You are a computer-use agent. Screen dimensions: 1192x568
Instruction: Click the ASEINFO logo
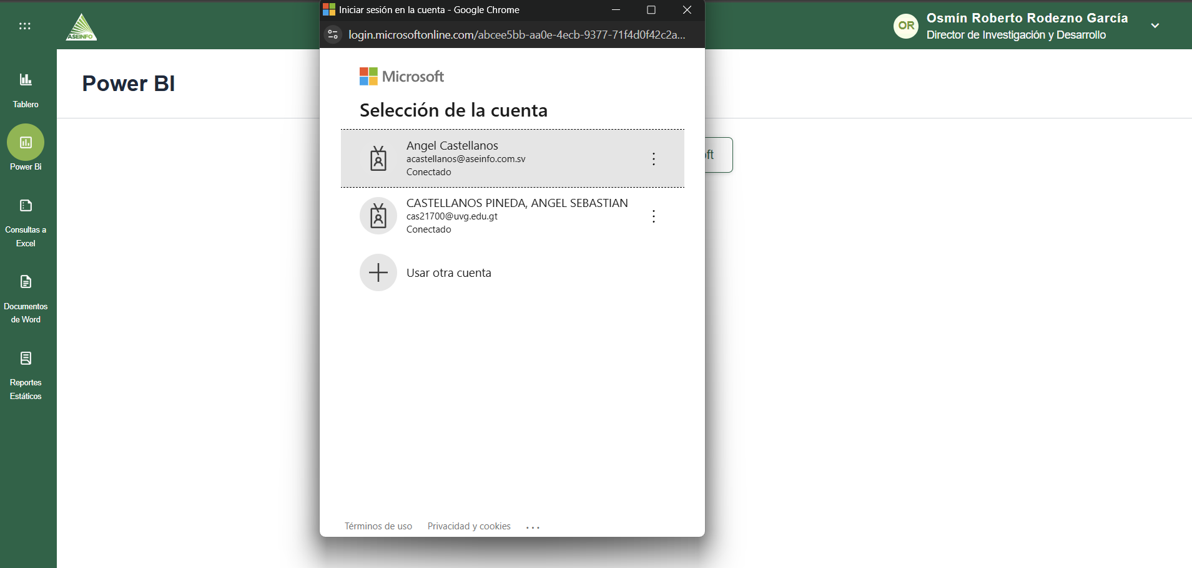81,27
